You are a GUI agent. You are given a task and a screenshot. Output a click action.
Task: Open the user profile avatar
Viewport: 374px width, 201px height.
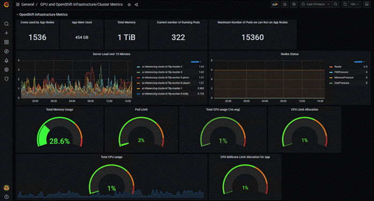pos(6,188)
